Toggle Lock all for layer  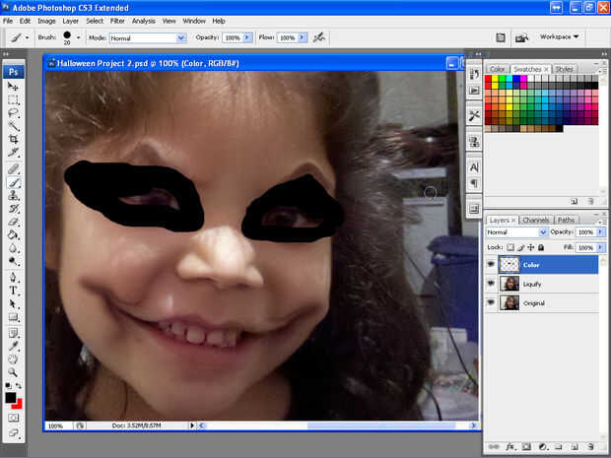(541, 247)
